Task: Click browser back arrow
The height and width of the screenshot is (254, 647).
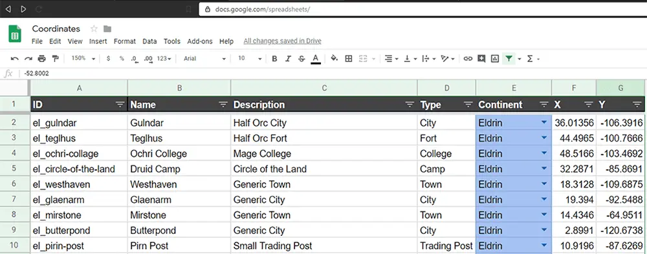Action: click(8, 8)
